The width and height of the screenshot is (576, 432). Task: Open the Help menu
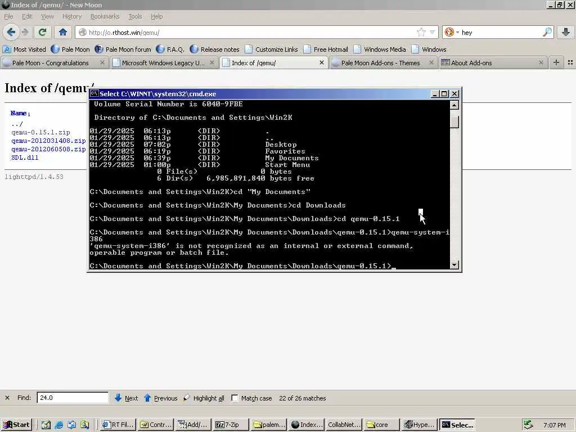click(156, 16)
